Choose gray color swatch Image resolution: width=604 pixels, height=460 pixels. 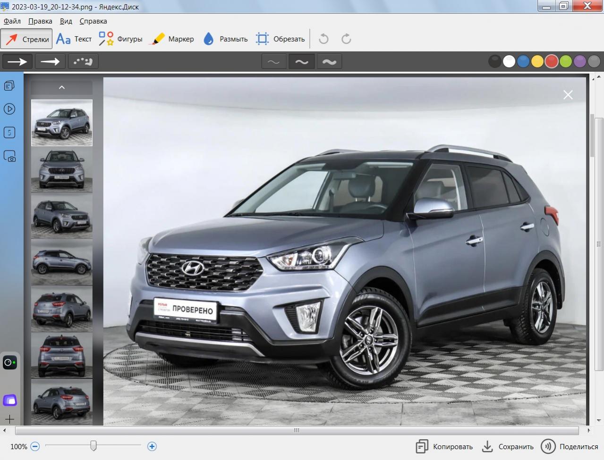coord(594,61)
